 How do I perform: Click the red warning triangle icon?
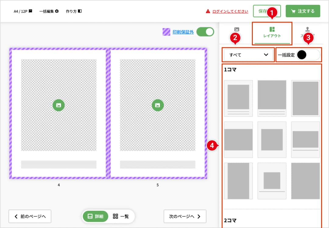pos(208,11)
